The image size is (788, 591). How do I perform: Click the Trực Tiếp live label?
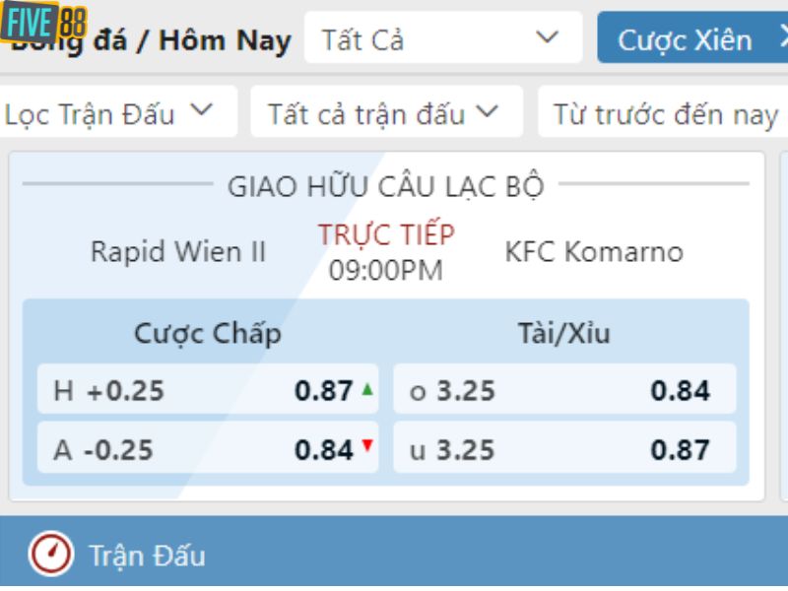click(x=385, y=234)
